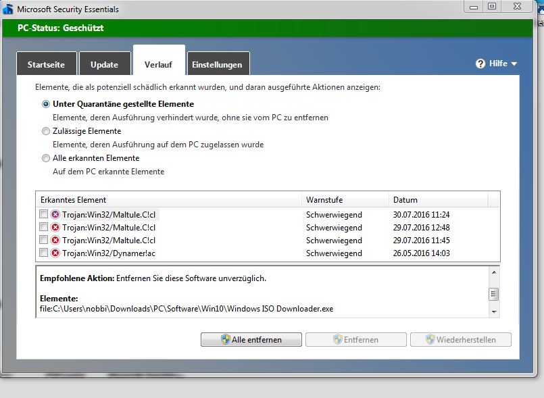544x398 pixels.
Task: Click the 'Windows ISO Downloader.exe' file path
Action: tap(187, 309)
